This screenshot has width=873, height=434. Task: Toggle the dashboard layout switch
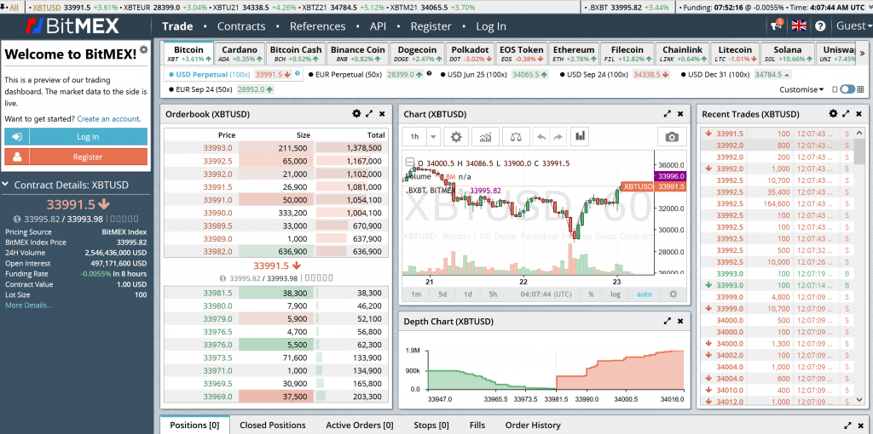[847, 89]
